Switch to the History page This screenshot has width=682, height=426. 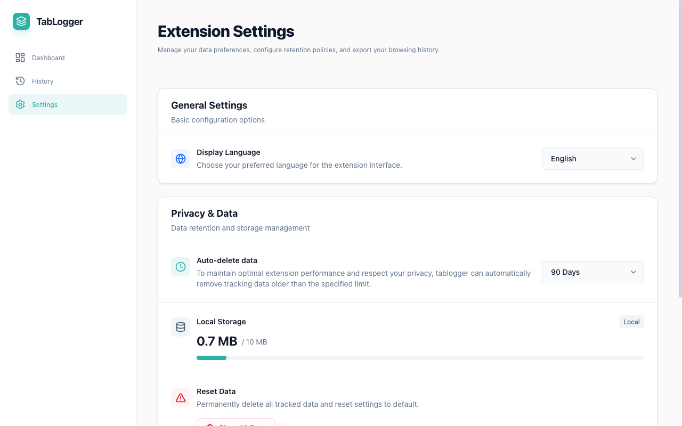[x=43, y=81]
